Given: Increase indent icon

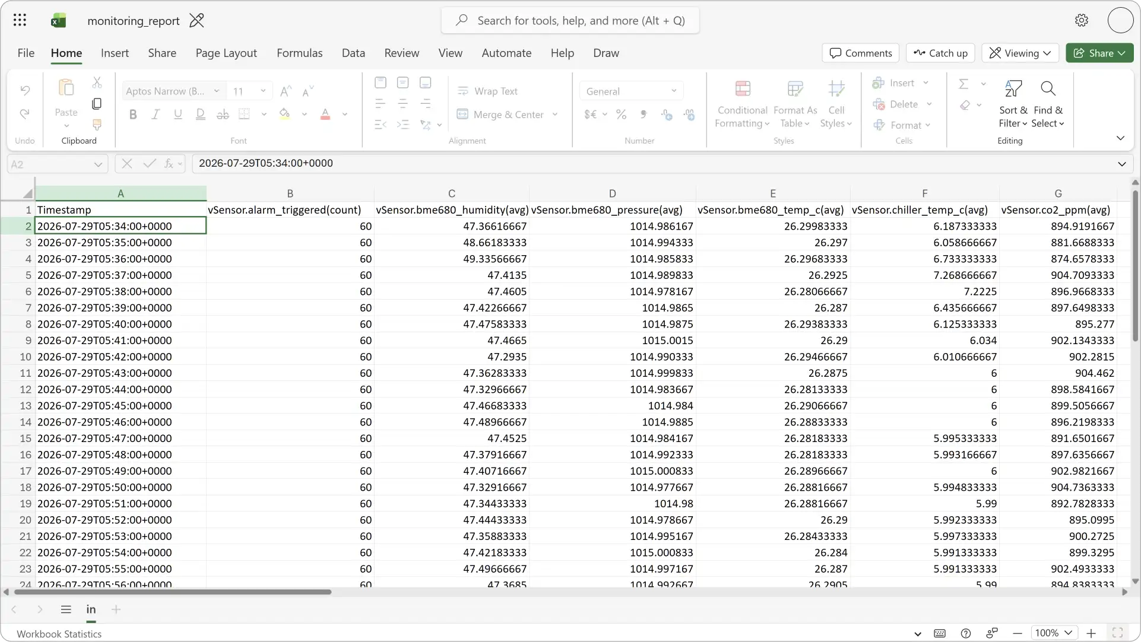Looking at the screenshot, I should pos(403,125).
